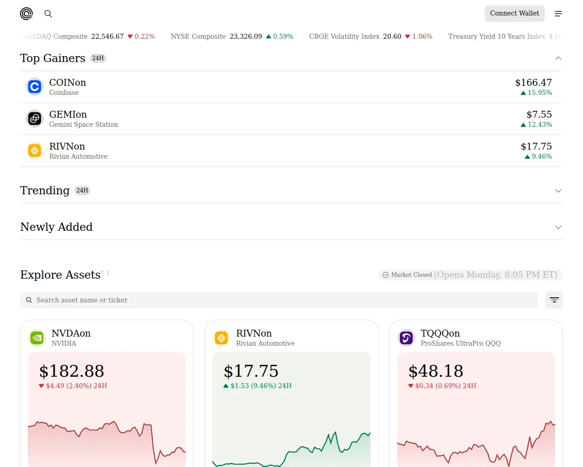Open the TQQQon asset card title
The width and height of the screenshot is (583, 467).
[x=440, y=333]
